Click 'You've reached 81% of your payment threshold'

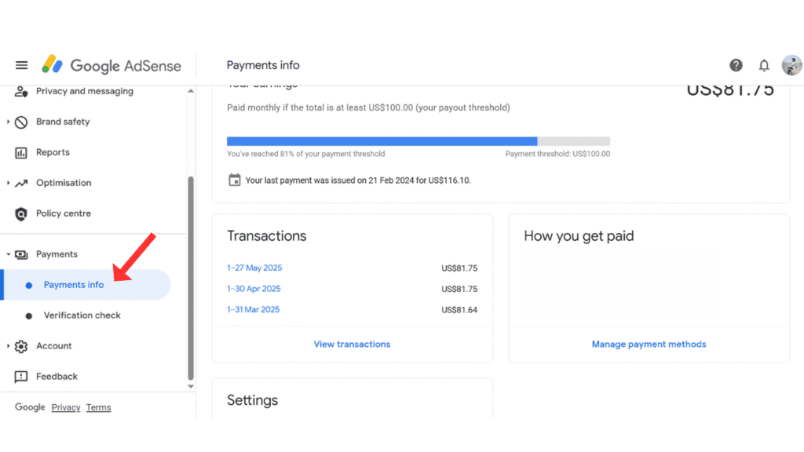[305, 154]
